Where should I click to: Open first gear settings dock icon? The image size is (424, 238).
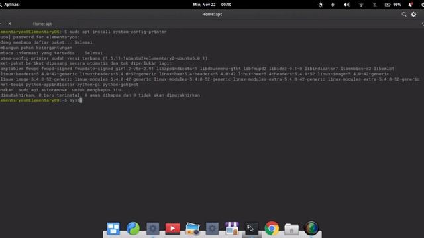click(x=153, y=229)
